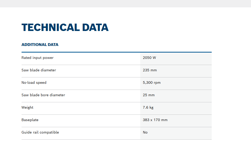The height and width of the screenshot is (148, 251).
Task: Click the Saw blade diameter label
Action: [39, 70]
